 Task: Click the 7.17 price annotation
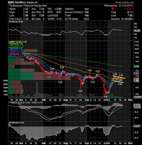(92, 82)
